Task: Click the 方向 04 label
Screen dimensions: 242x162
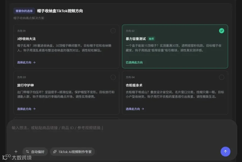Action: [130, 77]
